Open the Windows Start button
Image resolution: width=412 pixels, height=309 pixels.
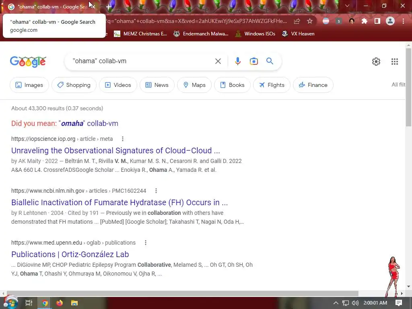10,303
